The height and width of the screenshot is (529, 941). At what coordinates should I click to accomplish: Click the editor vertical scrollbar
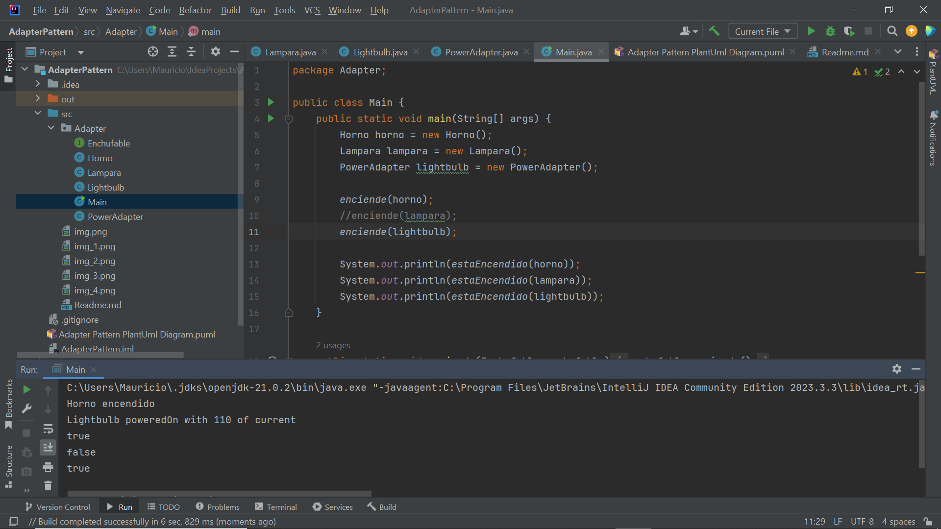[x=921, y=169]
